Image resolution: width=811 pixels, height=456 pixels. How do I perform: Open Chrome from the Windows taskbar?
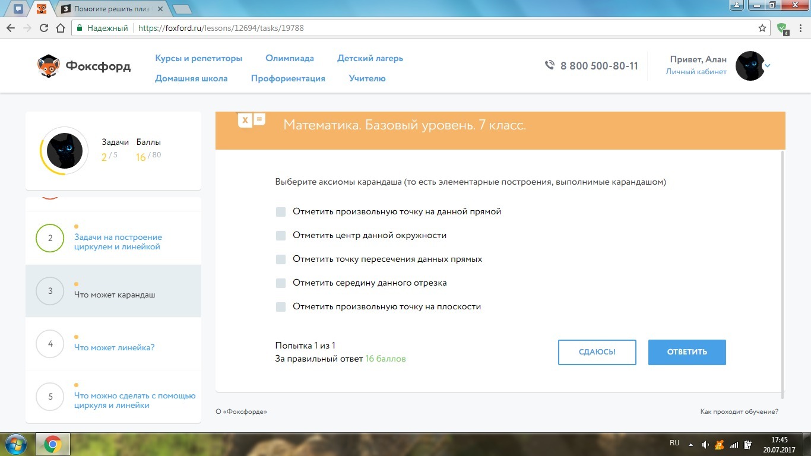53,444
